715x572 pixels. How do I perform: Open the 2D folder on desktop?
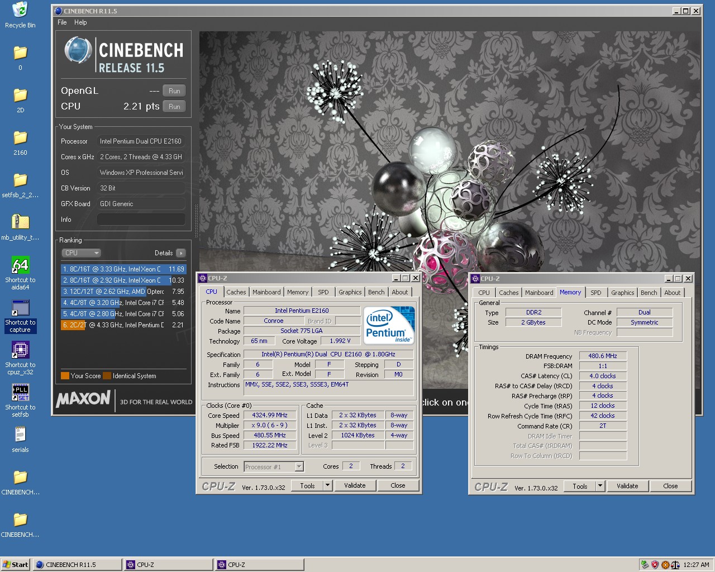(x=20, y=95)
